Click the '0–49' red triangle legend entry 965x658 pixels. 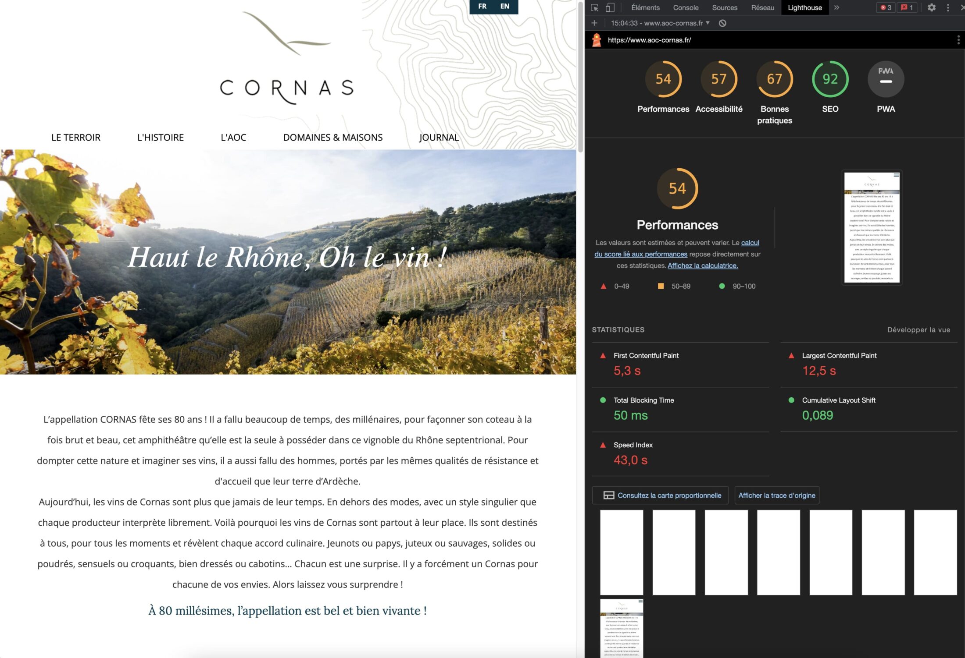(x=615, y=286)
